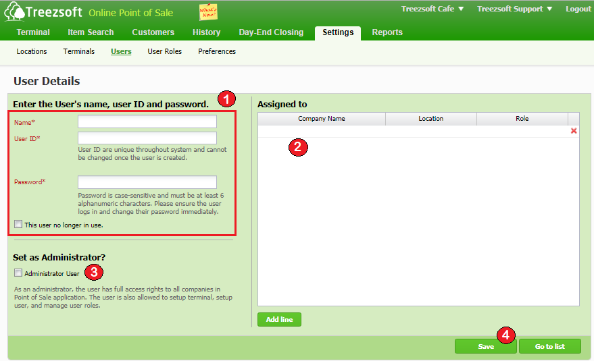Screen dimensions: 594x361
Task: Open the History tab
Action: [x=207, y=32]
